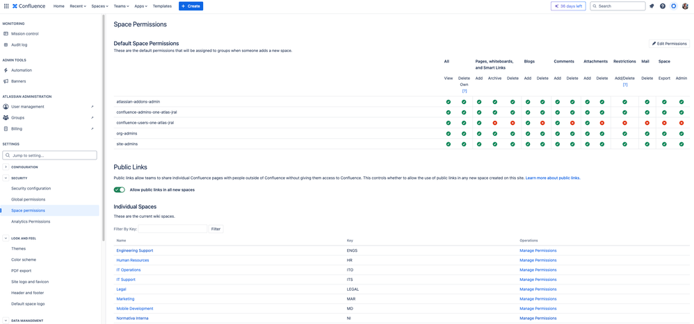Click external link arrow beside Billing
This screenshot has width=694, height=324.
92,129
